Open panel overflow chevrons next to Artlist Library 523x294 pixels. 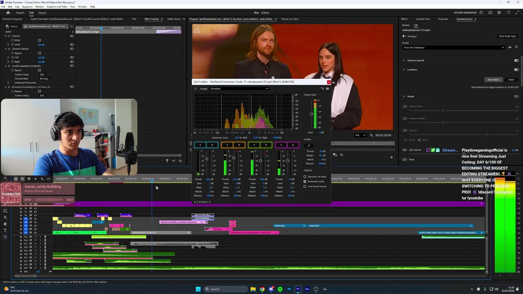tap(184, 19)
